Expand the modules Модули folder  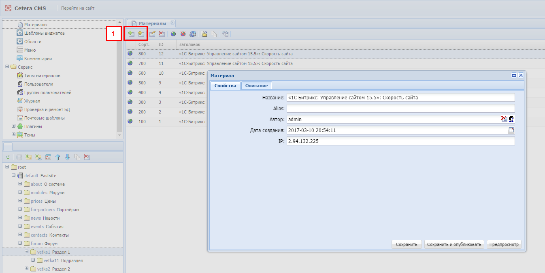(x=20, y=192)
